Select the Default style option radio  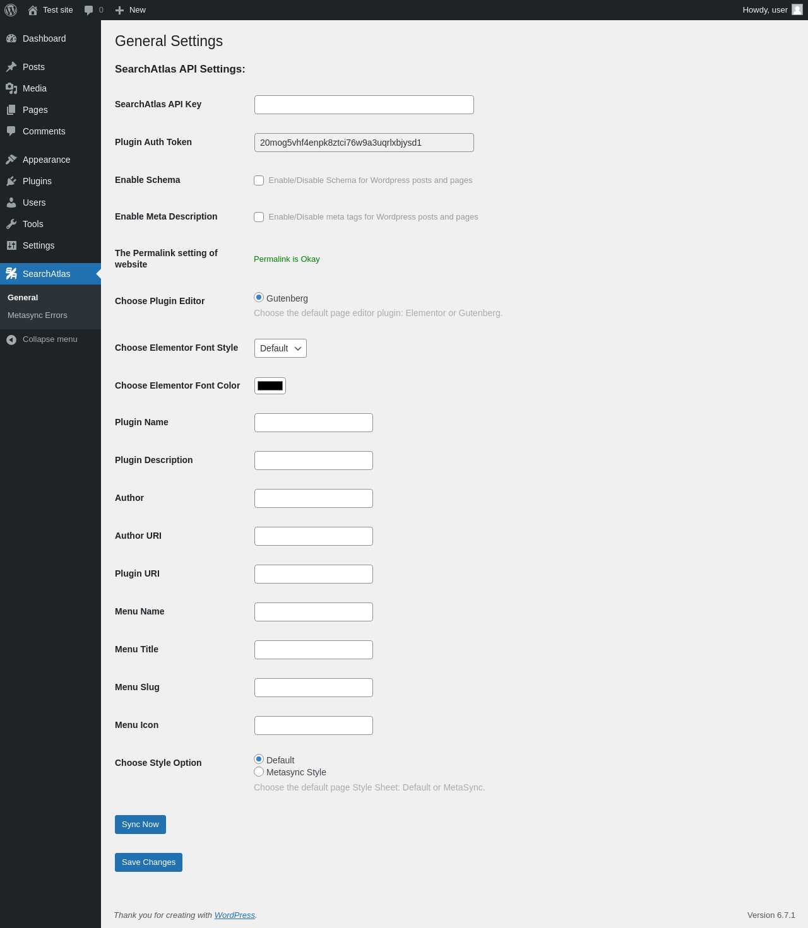point(259,759)
